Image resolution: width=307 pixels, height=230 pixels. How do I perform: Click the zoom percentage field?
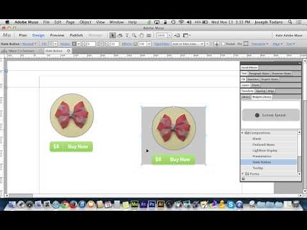(x=162, y=35)
